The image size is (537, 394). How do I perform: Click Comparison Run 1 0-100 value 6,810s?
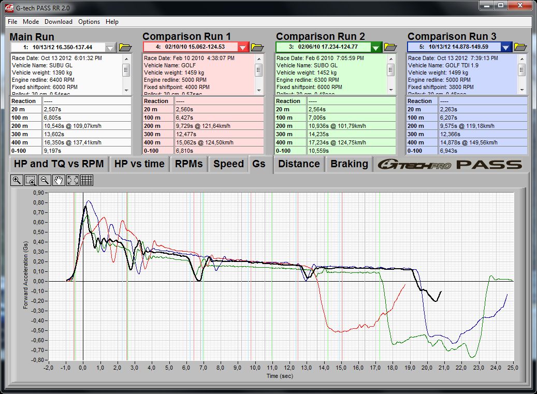(219, 151)
